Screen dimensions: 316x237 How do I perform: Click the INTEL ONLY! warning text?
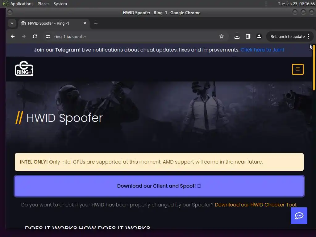click(141, 162)
